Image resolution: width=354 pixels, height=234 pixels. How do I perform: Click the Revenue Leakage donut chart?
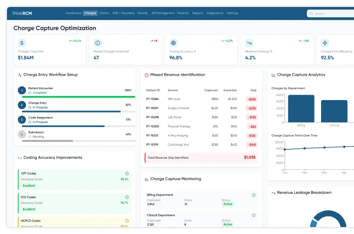pyautogui.click(x=328, y=219)
